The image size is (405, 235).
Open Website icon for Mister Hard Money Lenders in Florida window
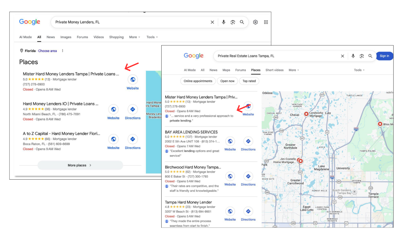(133, 79)
